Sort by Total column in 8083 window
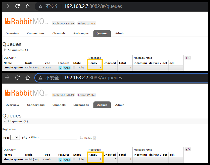Viewport: 210px width, 165px height. pos(122,155)
